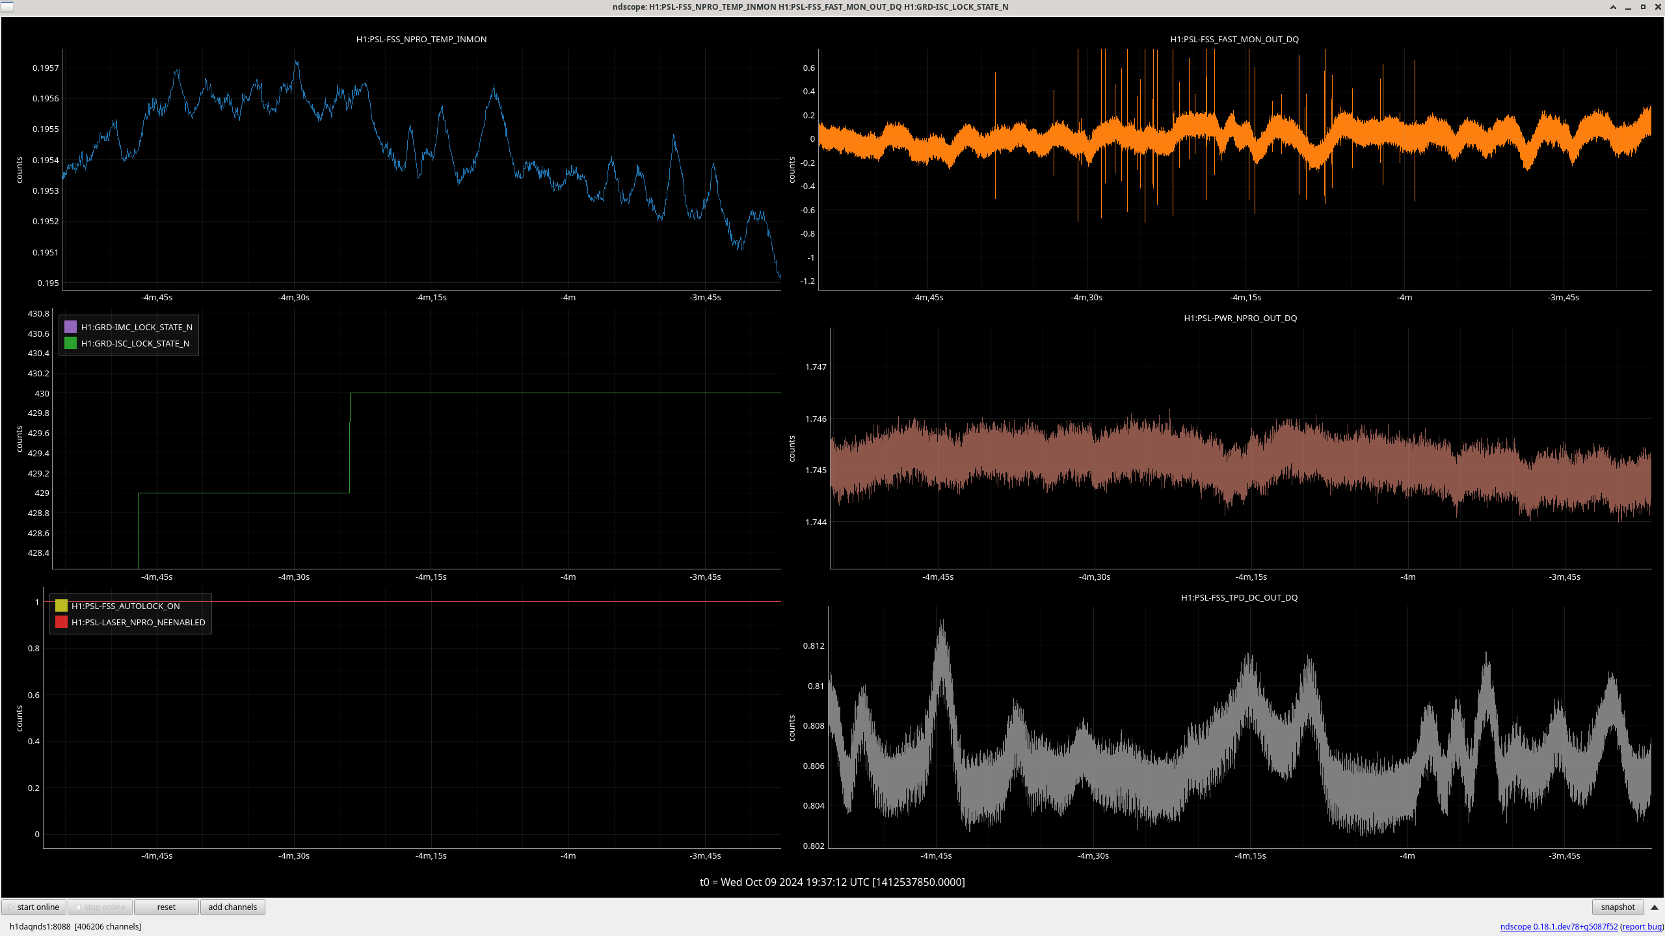Click the -4m,45s tick under the PWR_NPRO plot
Screen dimensions: 1665x936
(938, 577)
